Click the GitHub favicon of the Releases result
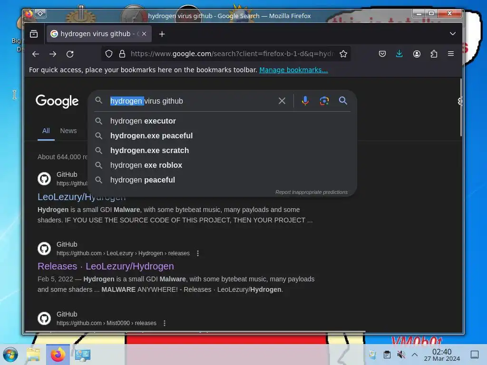This screenshot has height=365, width=487. click(44, 249)
